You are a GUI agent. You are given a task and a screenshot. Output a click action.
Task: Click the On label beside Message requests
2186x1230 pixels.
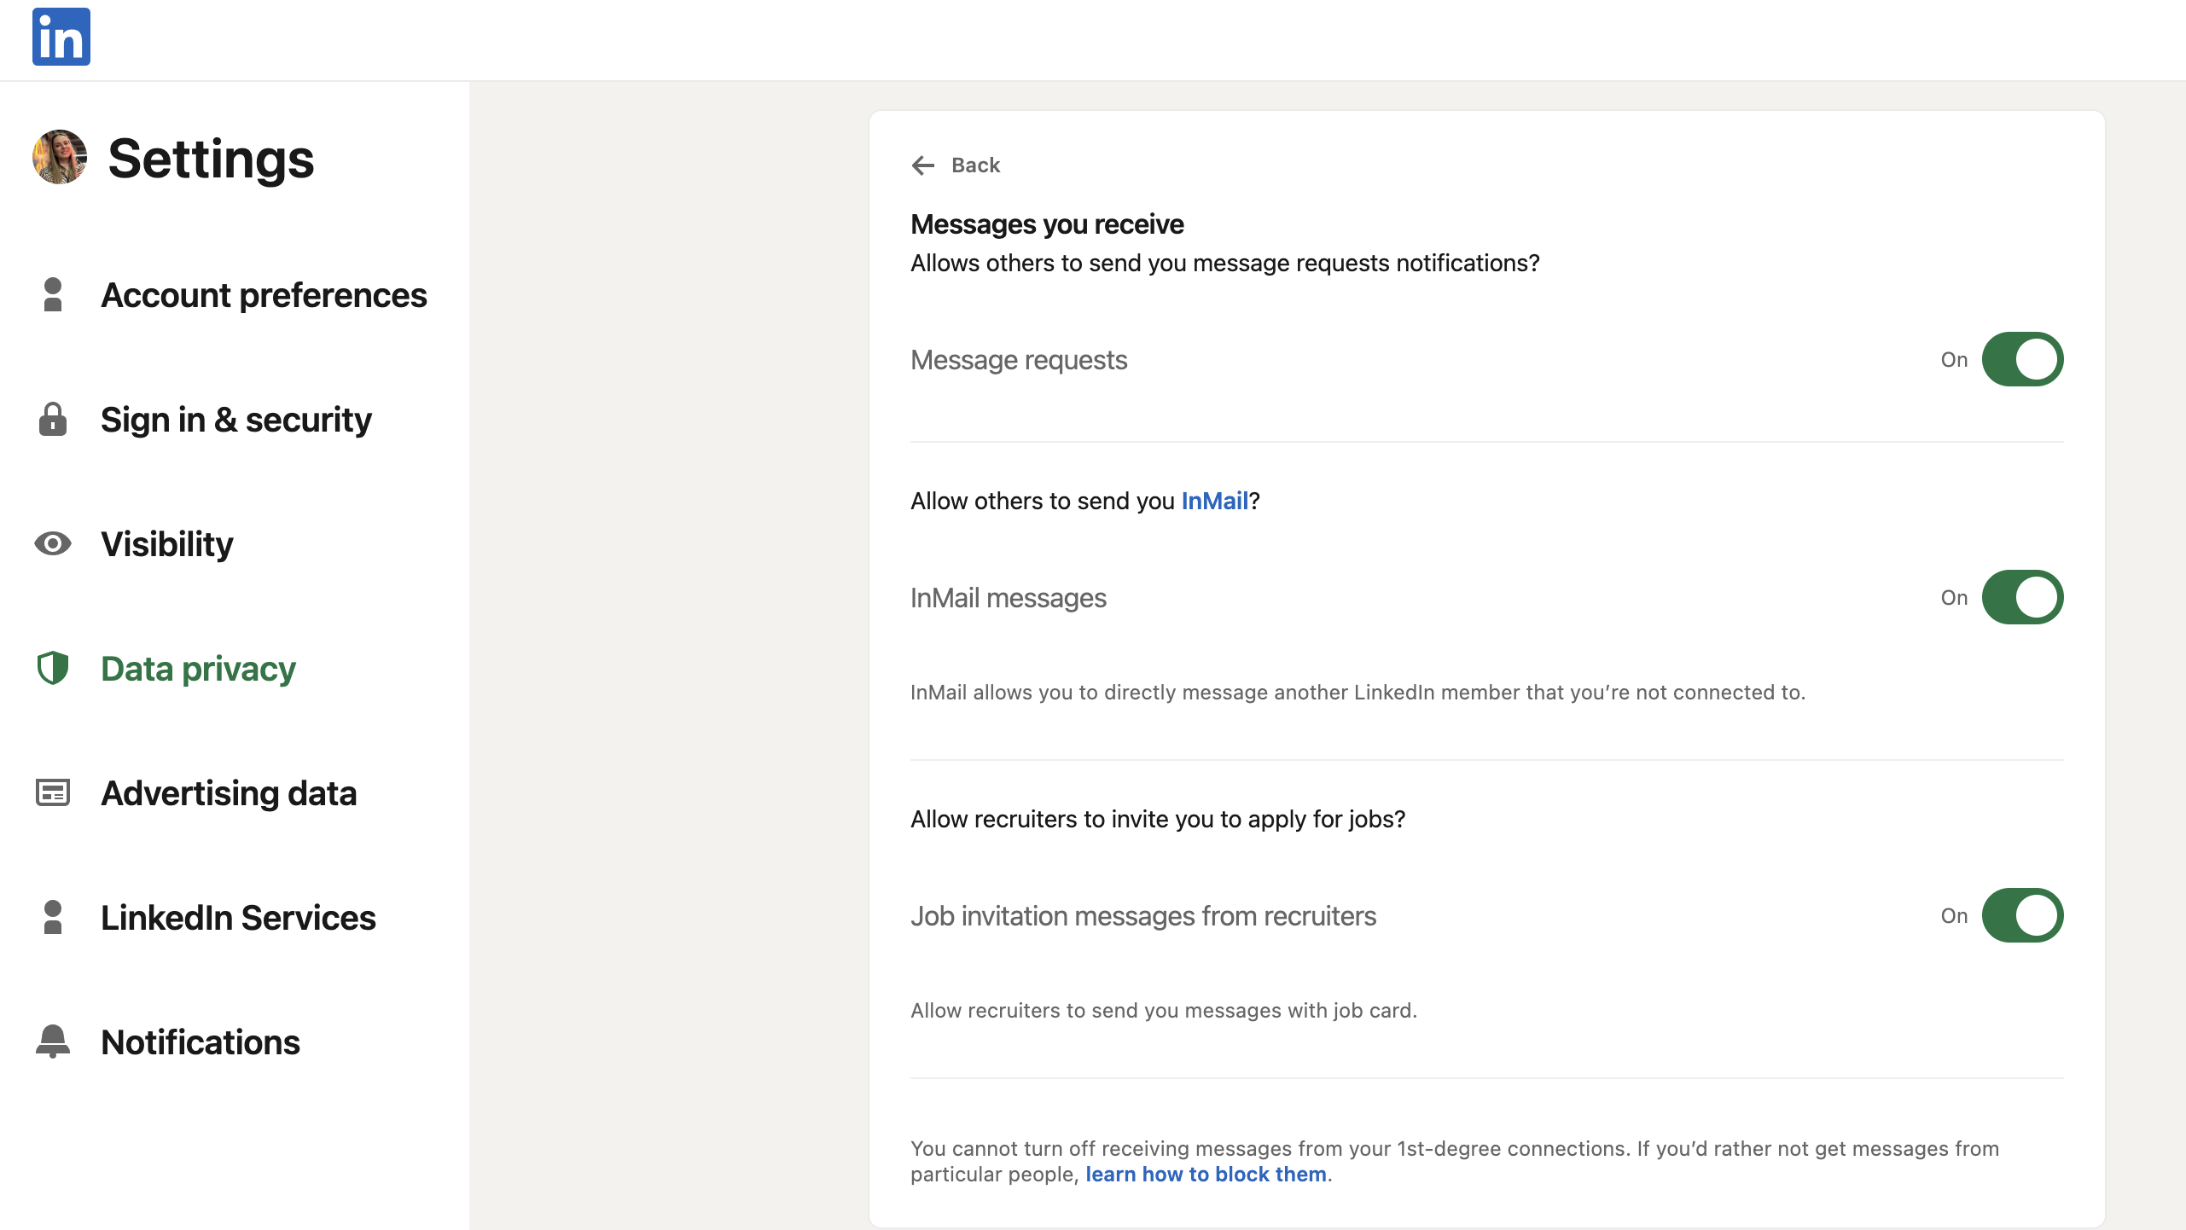tap(1954, 360)
